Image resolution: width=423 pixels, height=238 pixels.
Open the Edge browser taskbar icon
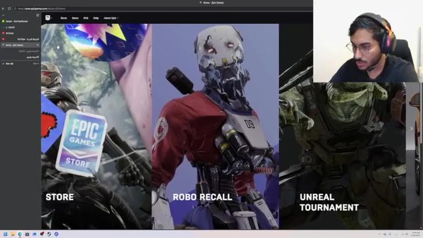[20, 234]
